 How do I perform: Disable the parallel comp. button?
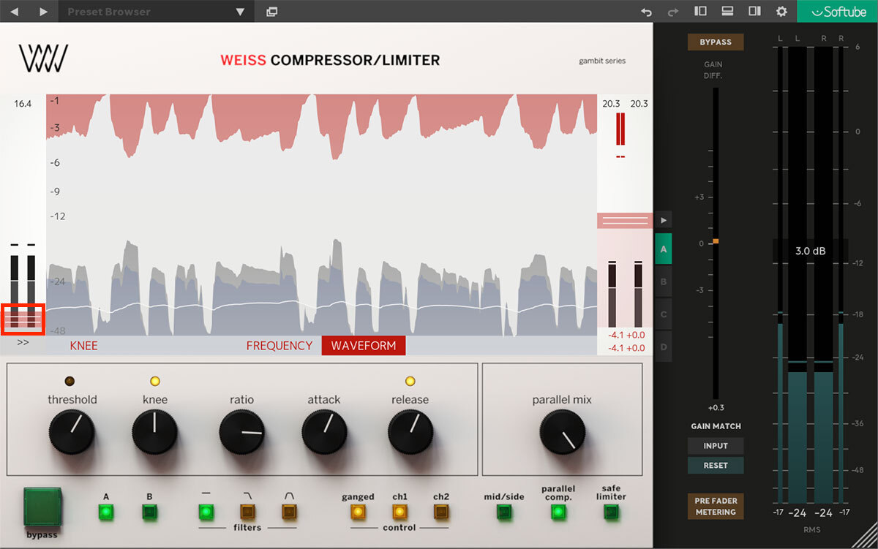[558, 512]
